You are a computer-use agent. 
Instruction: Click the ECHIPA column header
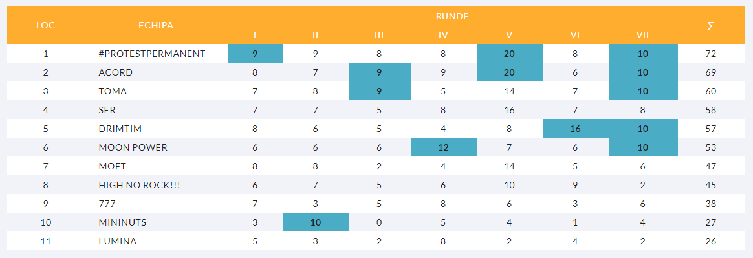(x=156, y=25)
